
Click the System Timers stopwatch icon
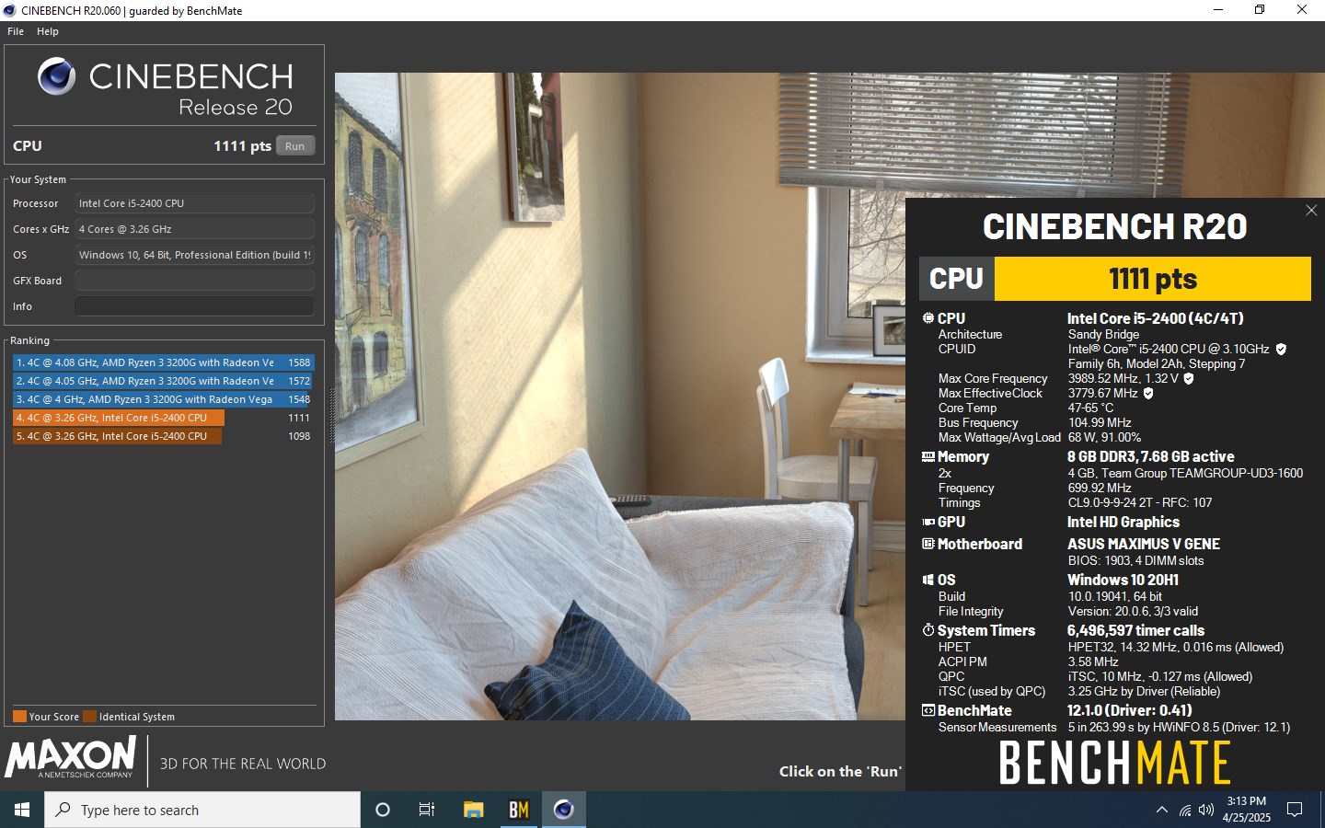click(927, 630)
